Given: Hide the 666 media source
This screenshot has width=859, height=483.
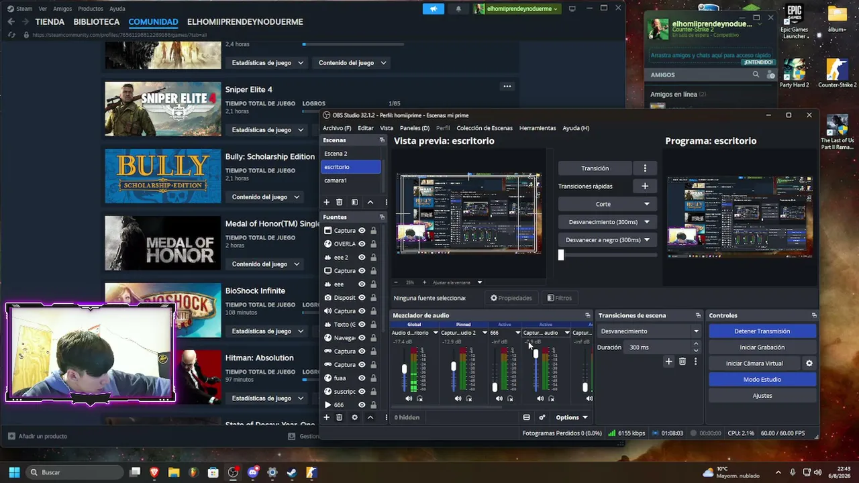Looking at the screenshot, I should 362,405.
